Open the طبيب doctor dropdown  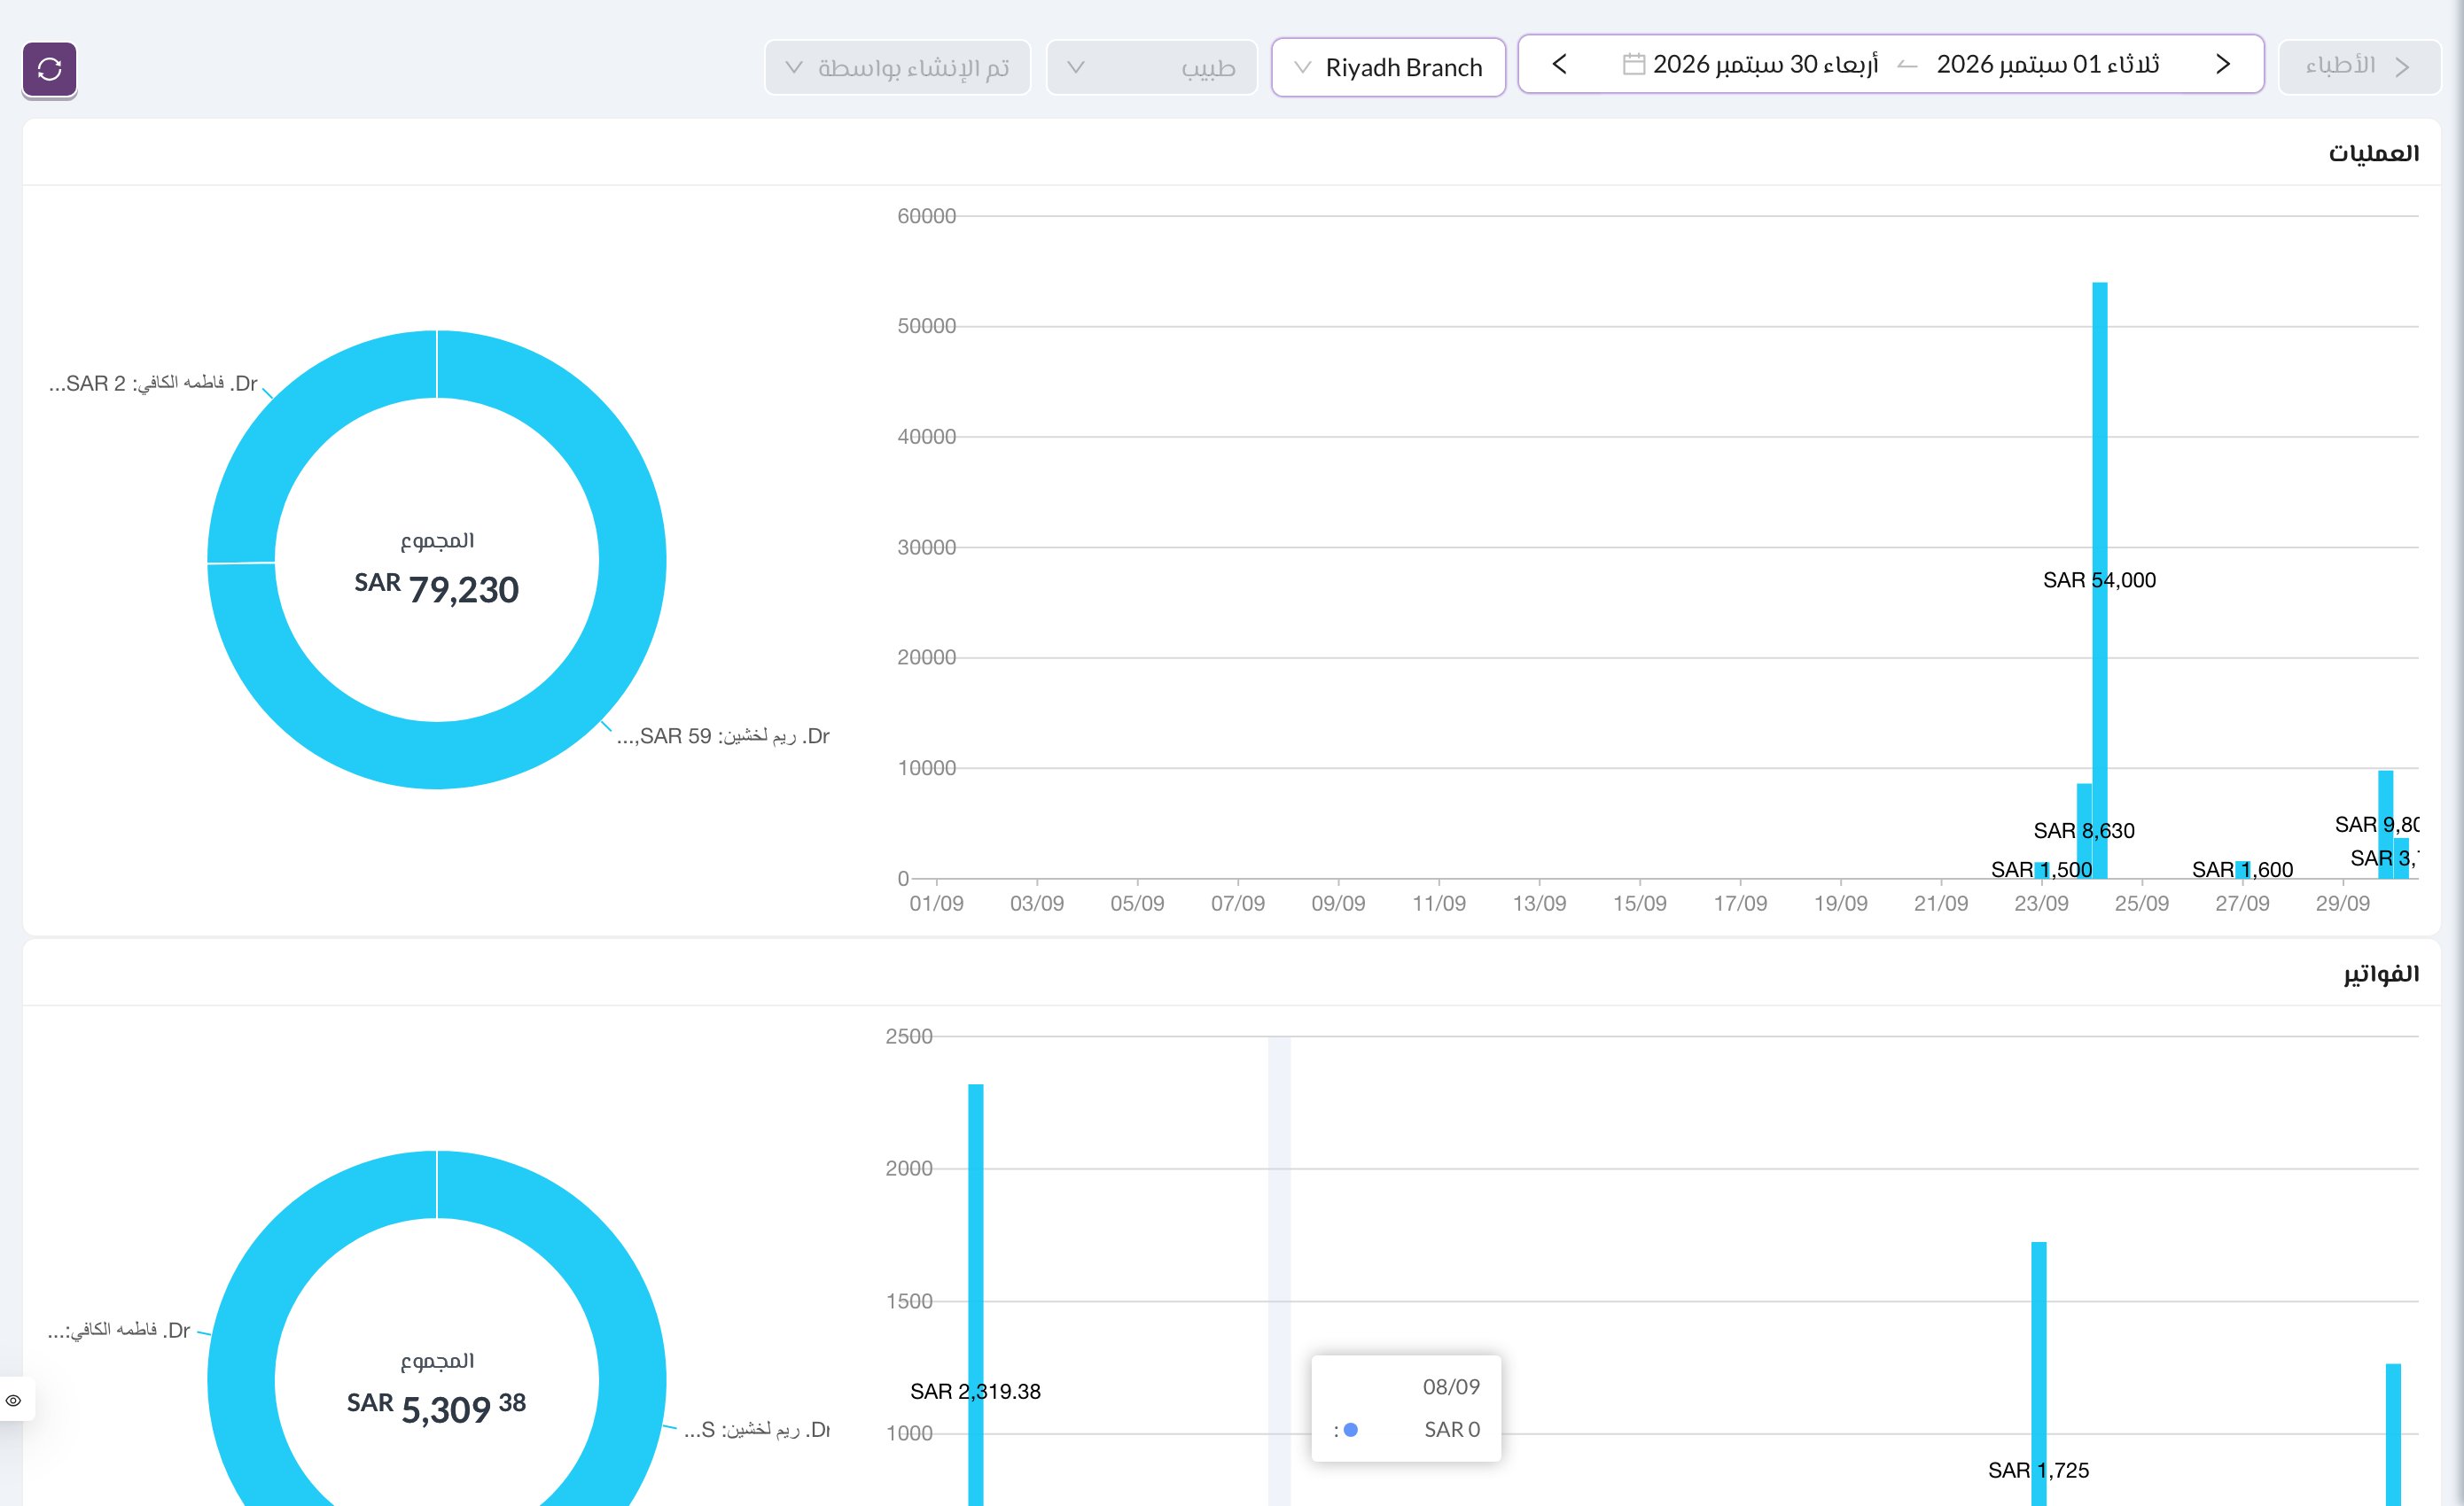(1151, 67)
